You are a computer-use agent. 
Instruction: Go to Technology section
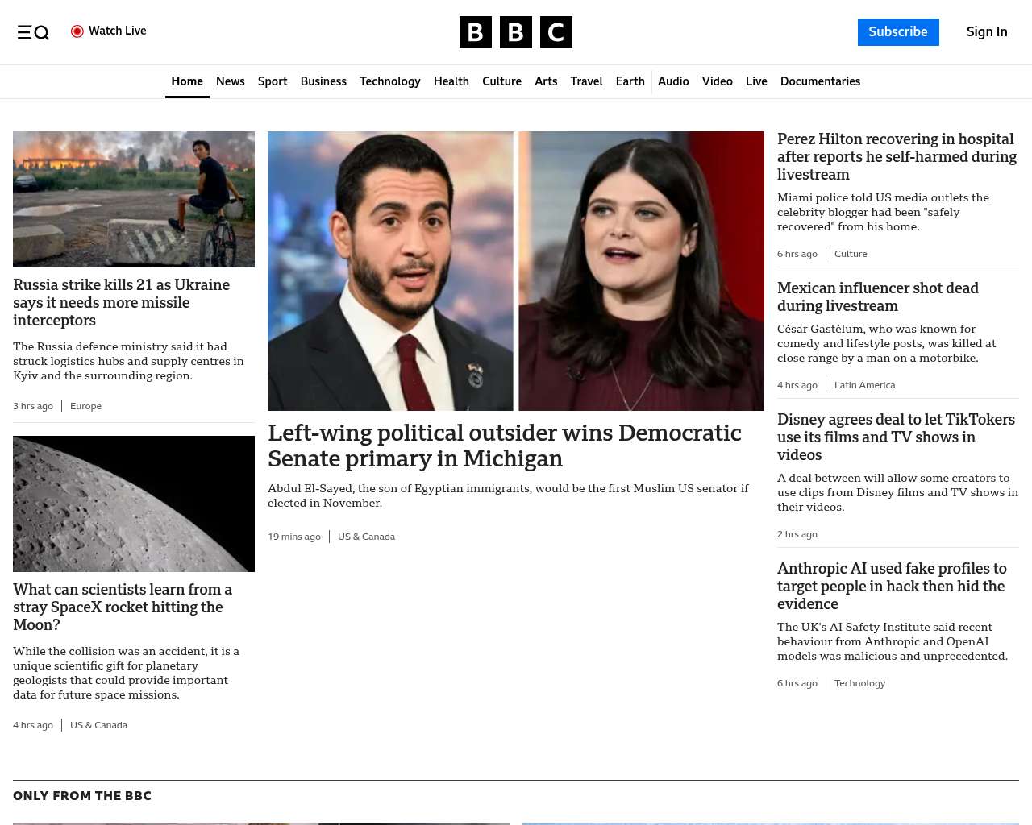390,81
